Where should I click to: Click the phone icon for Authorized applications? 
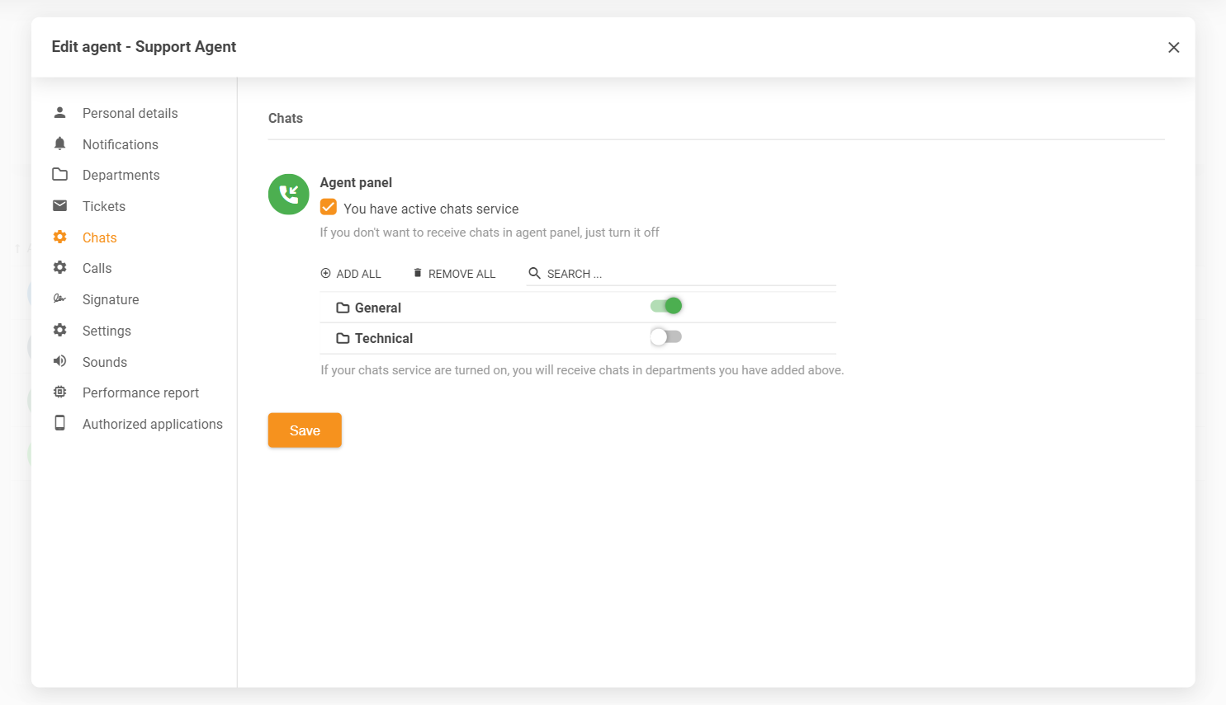click(59, 423)
